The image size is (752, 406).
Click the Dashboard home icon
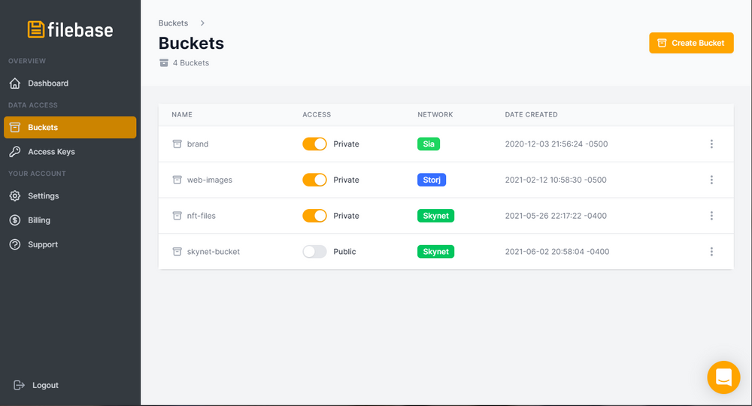[15, 83]
